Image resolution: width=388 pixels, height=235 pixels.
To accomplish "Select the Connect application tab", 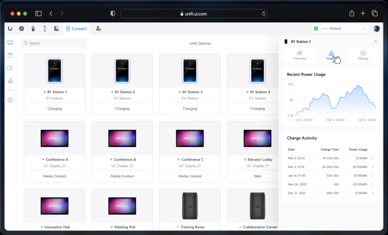I will [x=76, y=29].
